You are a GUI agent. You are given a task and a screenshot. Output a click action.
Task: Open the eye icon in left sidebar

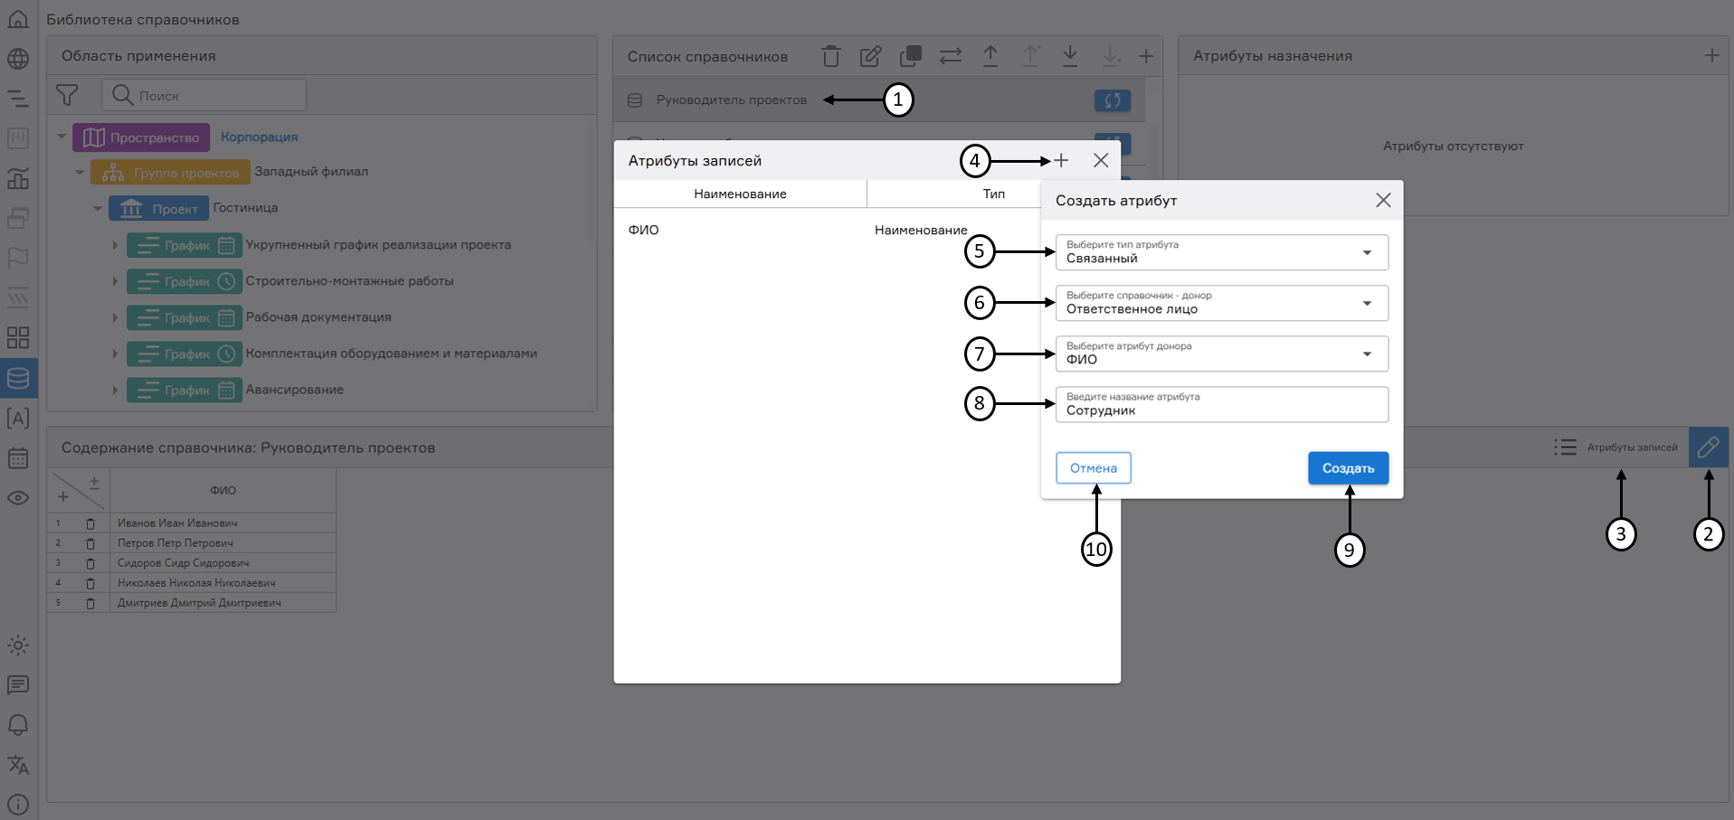click(x=18, y=498)
